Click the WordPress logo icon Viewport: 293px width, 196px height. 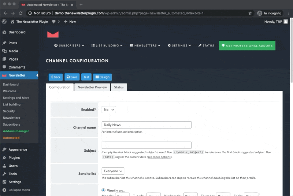pyautogui.click(x=4, y=22)
